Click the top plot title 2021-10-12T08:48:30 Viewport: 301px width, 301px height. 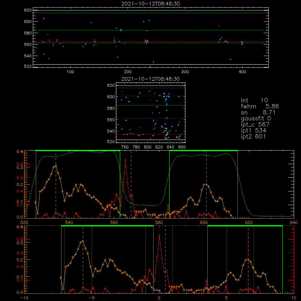point(151,4)
